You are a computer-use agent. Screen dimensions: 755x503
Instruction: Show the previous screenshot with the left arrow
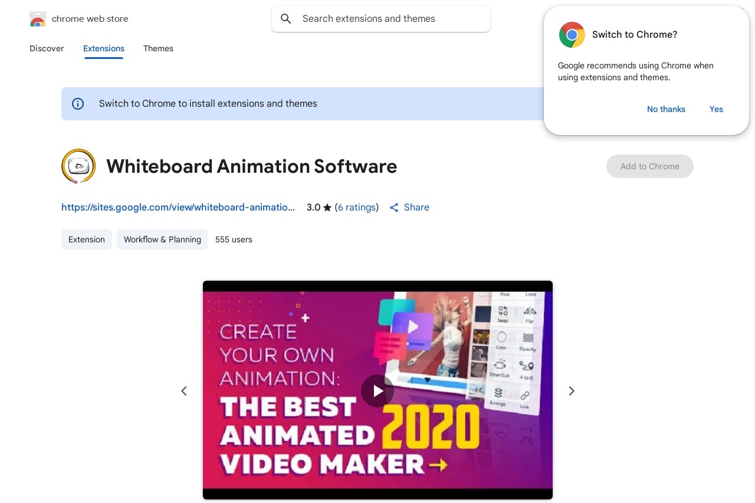pyautogui.click(x=184, y=391)
